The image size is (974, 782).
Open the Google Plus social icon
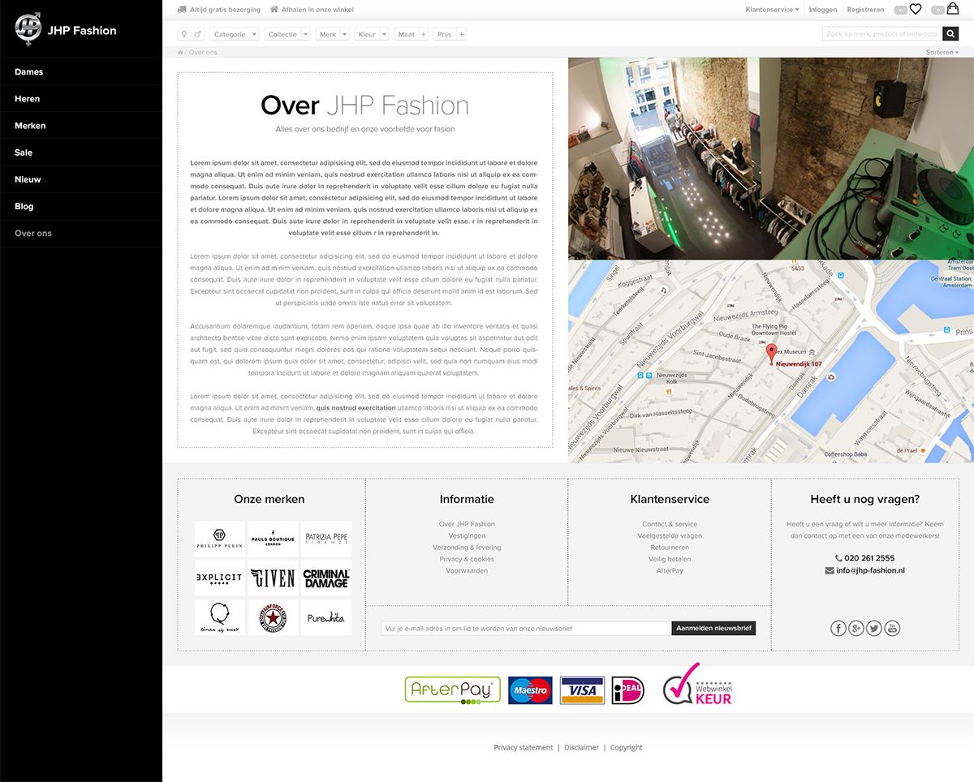[x=856, y=628]
